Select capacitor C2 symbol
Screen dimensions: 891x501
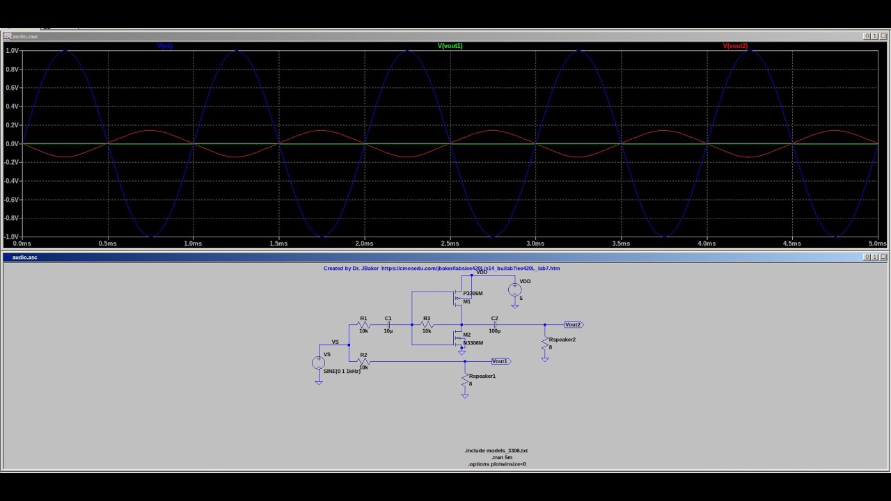point(494,324)
